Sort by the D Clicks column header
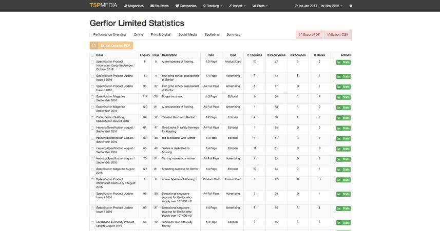The image size is (440, 231). coord(319,55)
